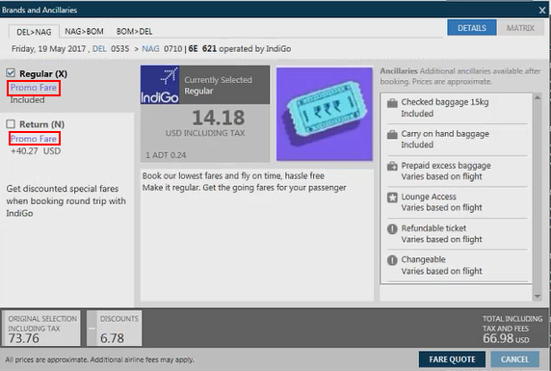551x371 pixels.
Task: Click the 'Checked baggage 15kg' ancillary row
Action: (x=458, y=108)
